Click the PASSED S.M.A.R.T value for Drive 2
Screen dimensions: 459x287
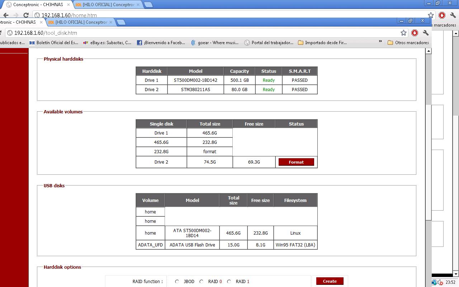[x=300, y=90]
